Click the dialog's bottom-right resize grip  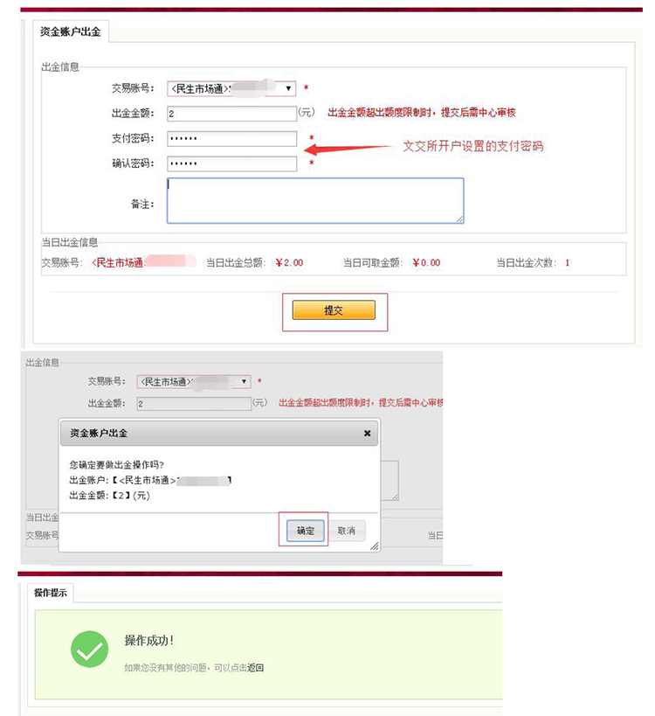374,546
